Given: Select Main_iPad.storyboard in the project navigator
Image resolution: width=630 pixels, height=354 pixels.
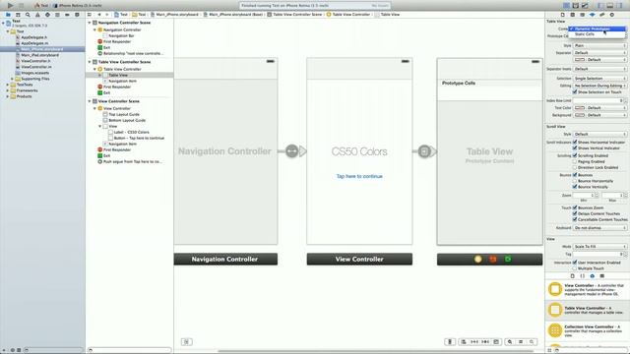Looking at the screenshot, I should [x=39, y=55].
